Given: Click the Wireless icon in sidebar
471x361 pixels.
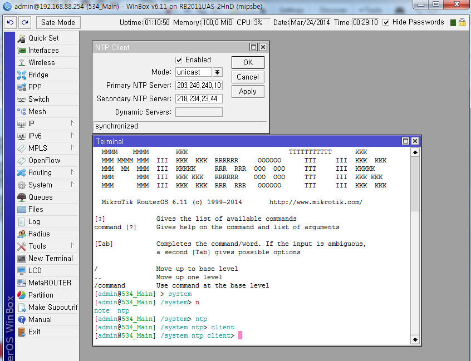Looking at the screenshot, I should (x=22, y=63).
